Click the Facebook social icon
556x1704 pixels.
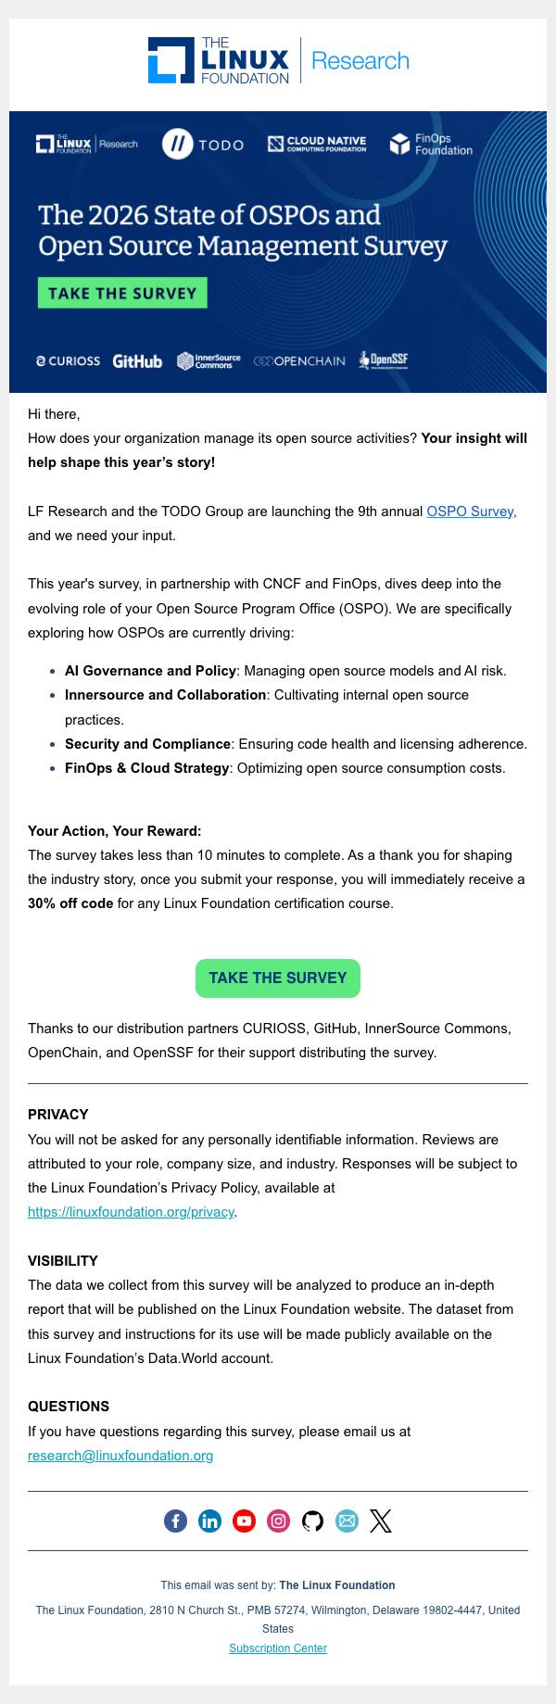pos(175,1521)
